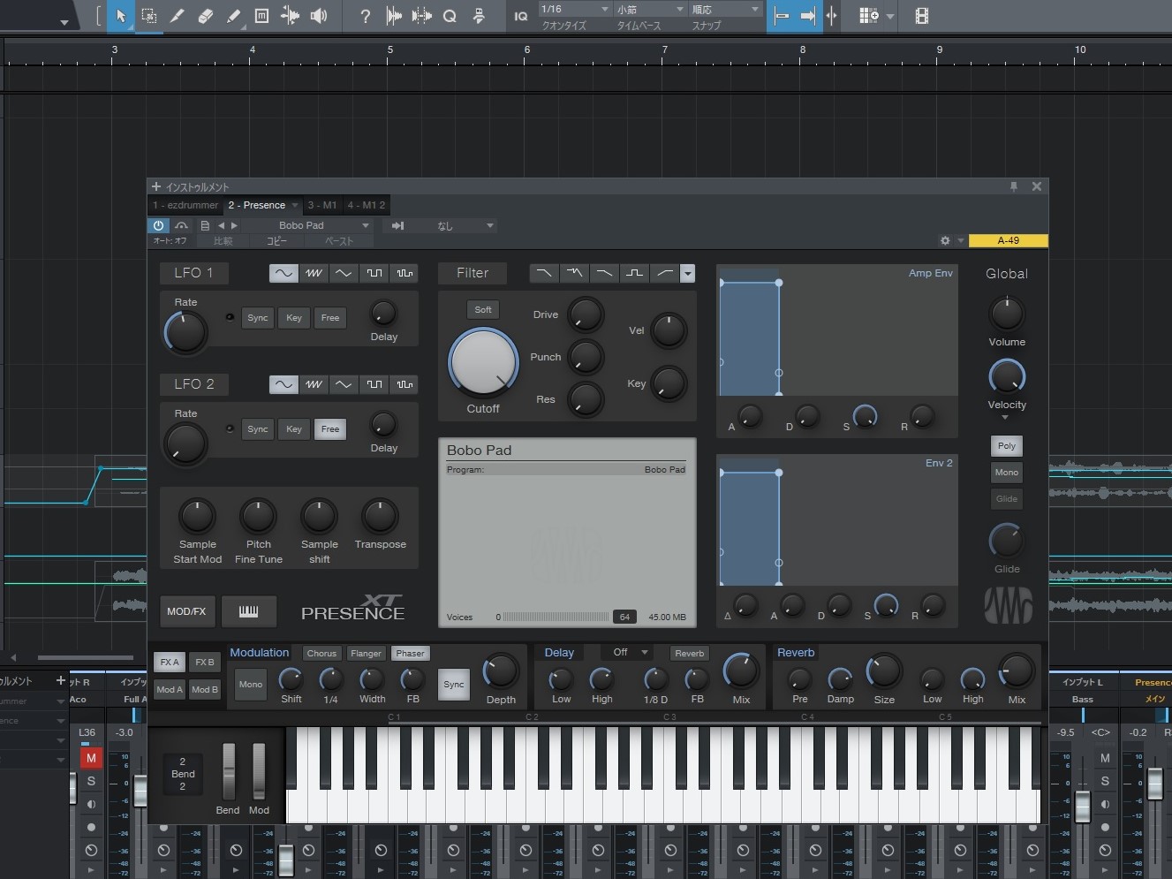The width and height of the screenshot is (1172, 879).
Task: Select the Arrow tool in toolbar
Action: (121, 16)
